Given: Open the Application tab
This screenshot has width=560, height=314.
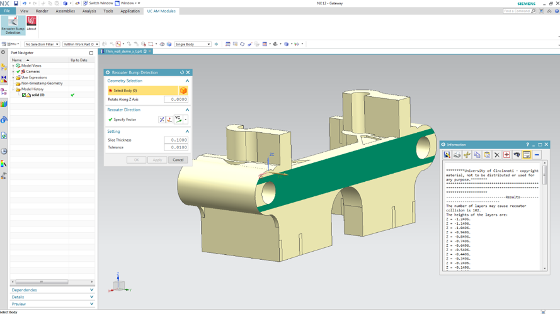Looking at the screenshot, I should tap(130, 11).
